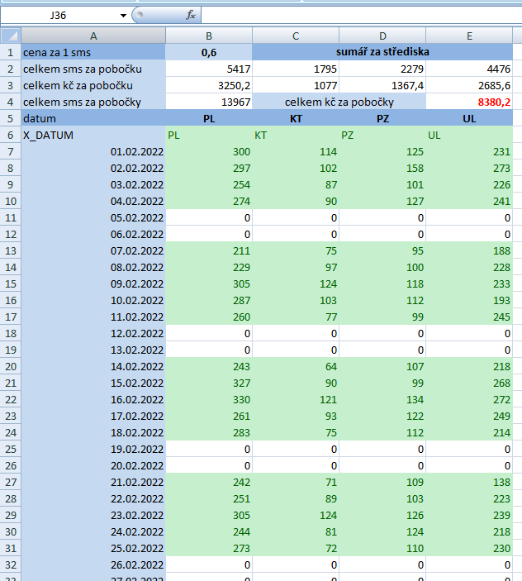Image resolution: width=522 pixels, height=581 pixels.
Task: Click inside the empty formula bar
Action: [355, 15]
